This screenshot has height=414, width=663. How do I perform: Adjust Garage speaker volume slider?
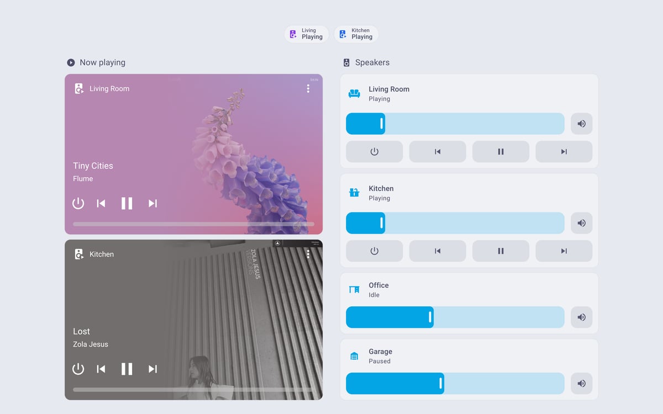(x=455, y=384)
